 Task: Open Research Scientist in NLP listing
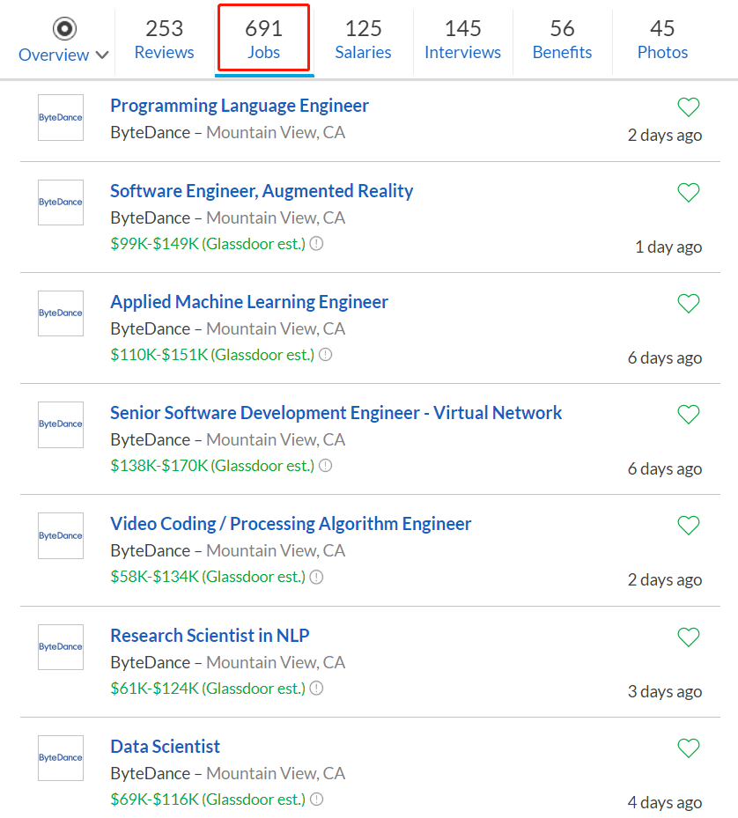pyautogui.click(x=210, y=636)
